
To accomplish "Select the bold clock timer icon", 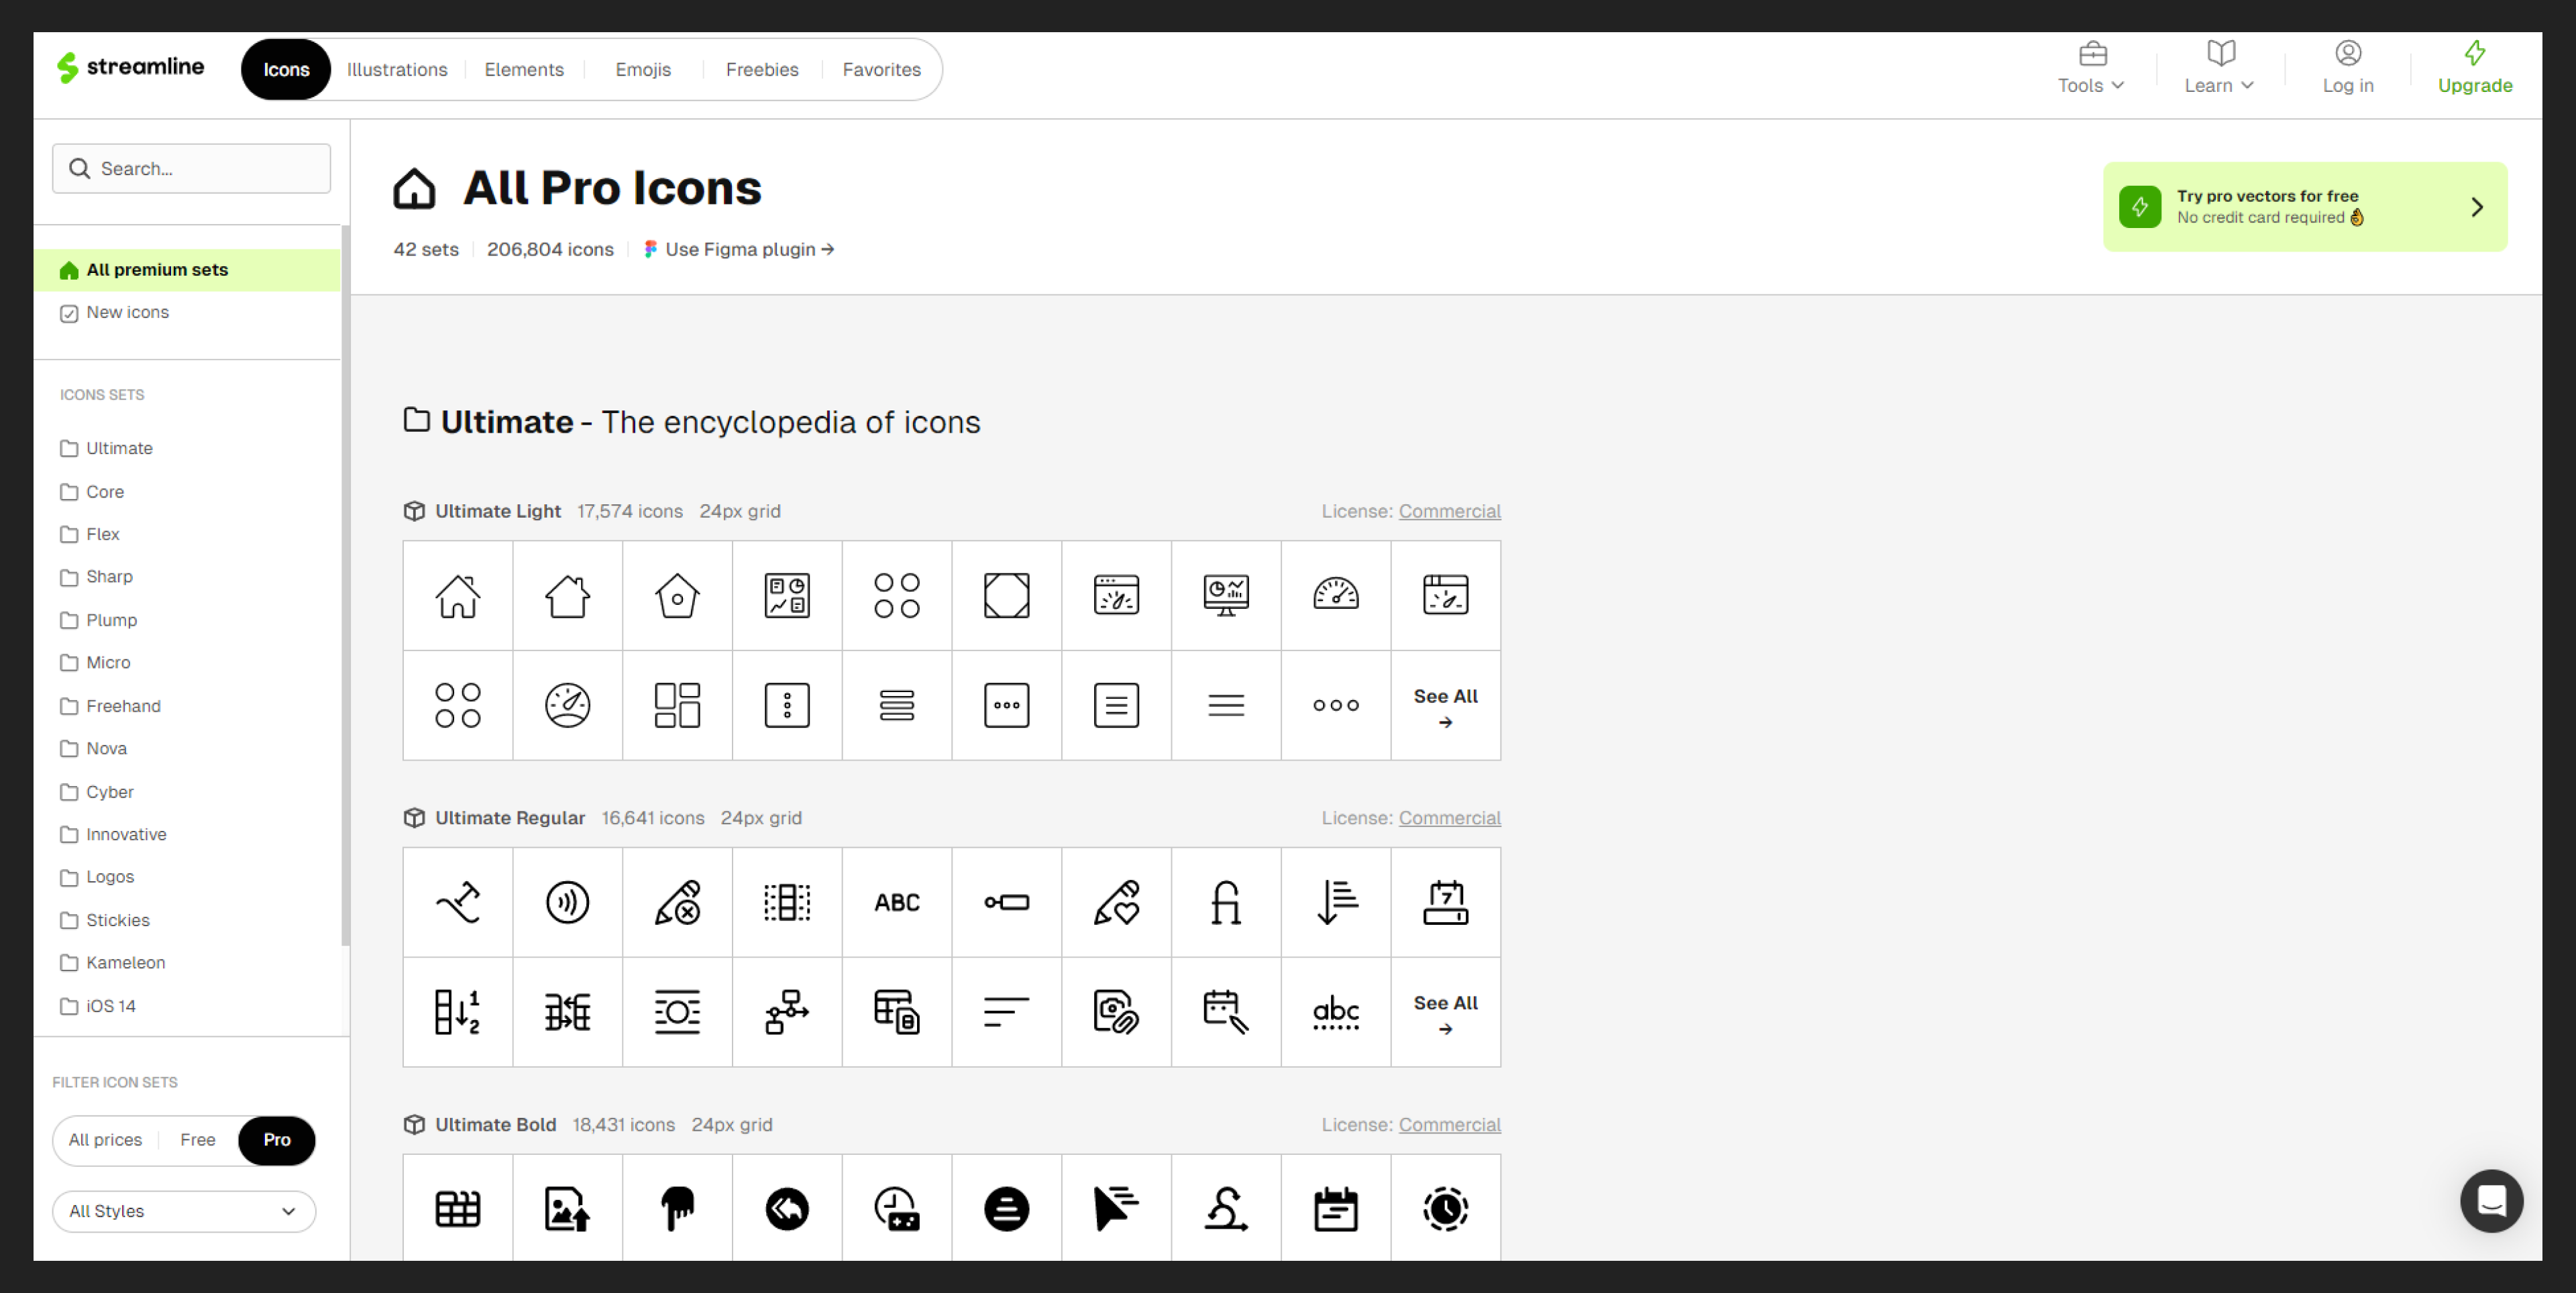I will pos(1445,1209).
